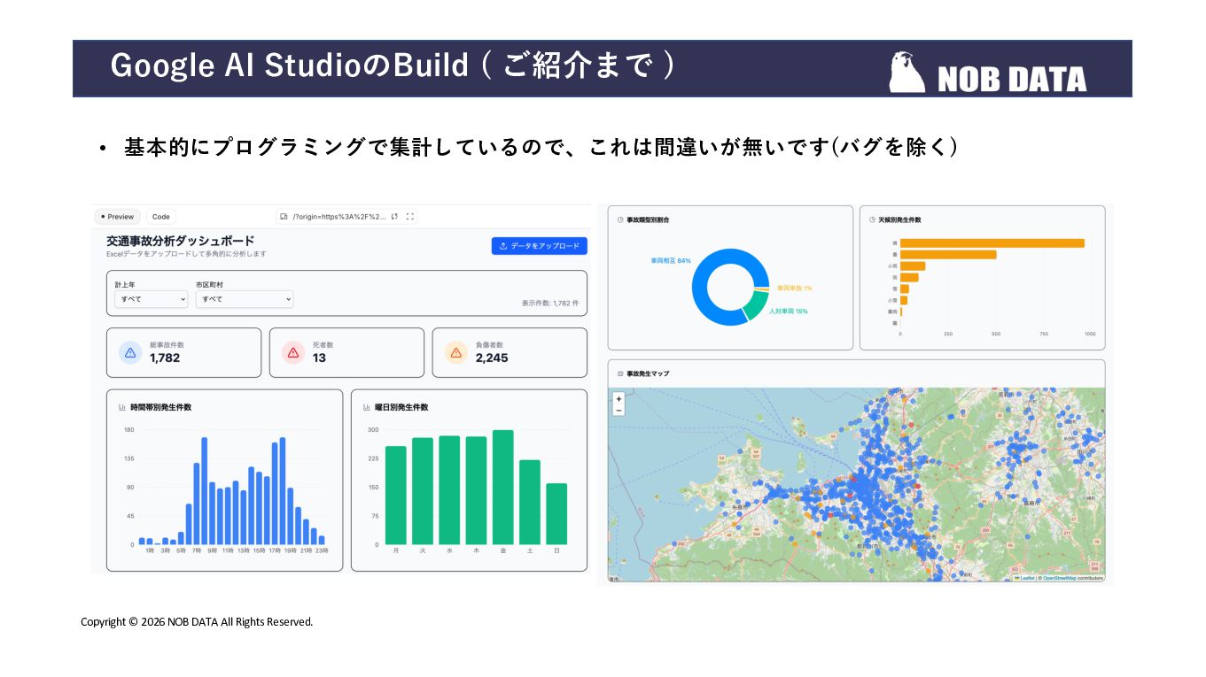This screenshot has width=1206, height=677.
Task: Click the 交通事故分析ダッシュボード heading
Action: [181, 241]
